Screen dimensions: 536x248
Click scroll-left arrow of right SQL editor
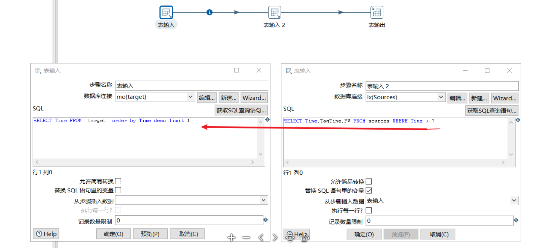288,162
